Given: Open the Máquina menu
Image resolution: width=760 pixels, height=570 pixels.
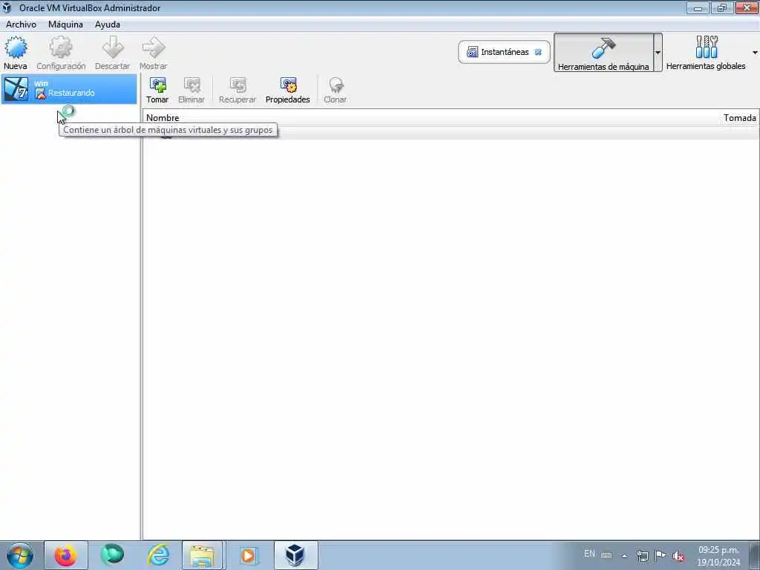Looking at the screenshot, I should click(65, 24).
